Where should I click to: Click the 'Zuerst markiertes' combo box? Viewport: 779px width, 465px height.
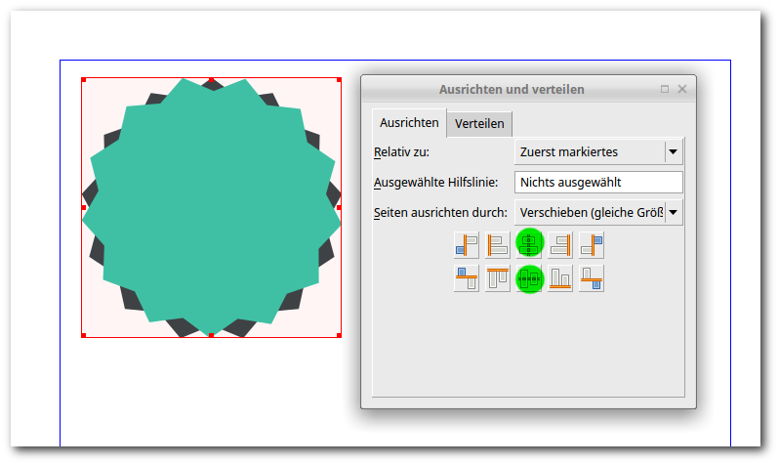tap(589, 151)
